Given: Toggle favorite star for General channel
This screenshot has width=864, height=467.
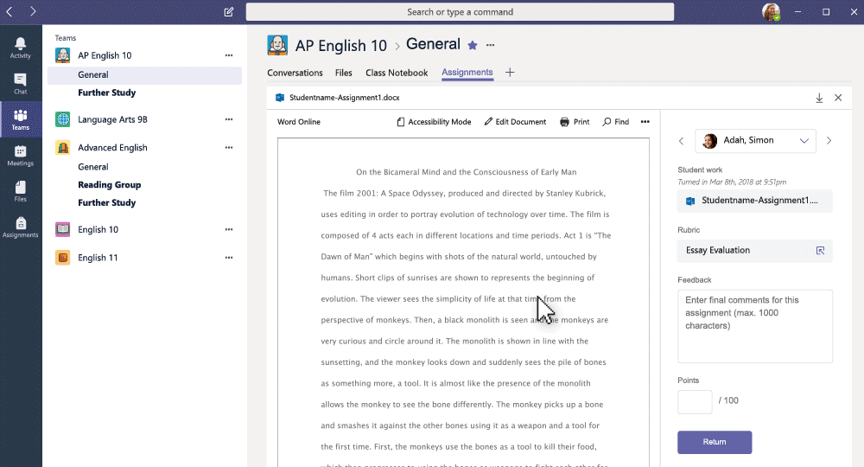Looking at the screenshot, I should coord(473,45).
